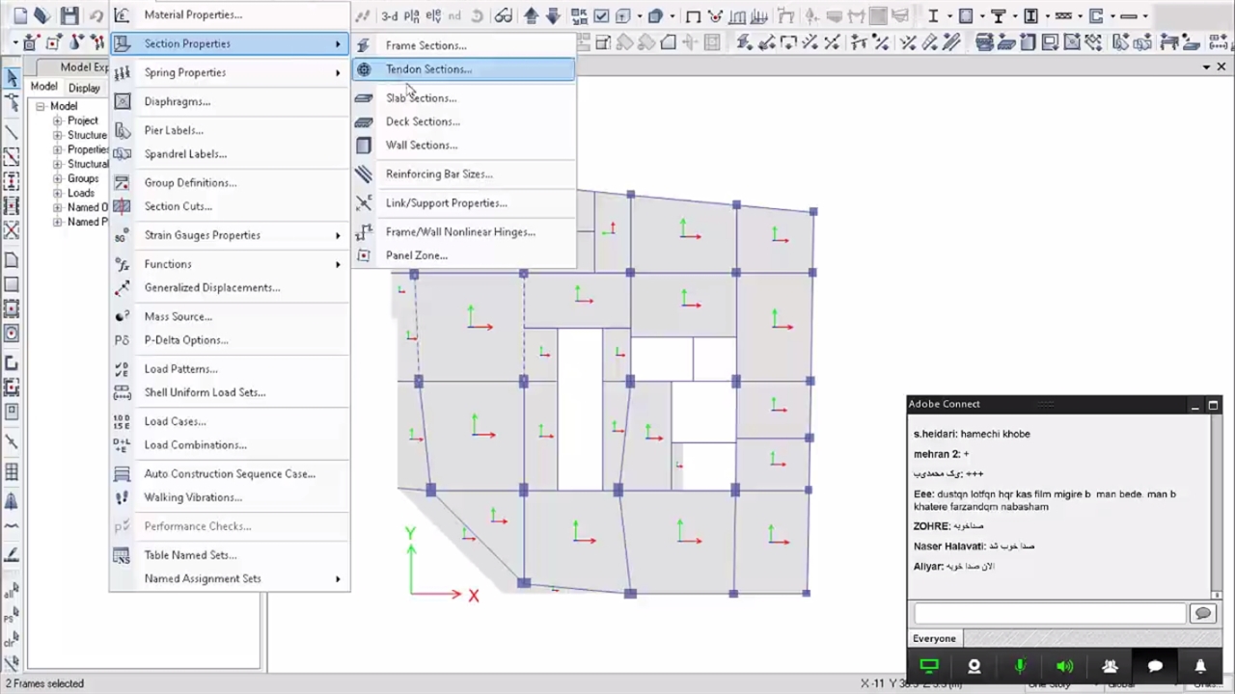Mute the microphone in Adobe Connect
The image size is (1235, 694).
pos(1020,666)
